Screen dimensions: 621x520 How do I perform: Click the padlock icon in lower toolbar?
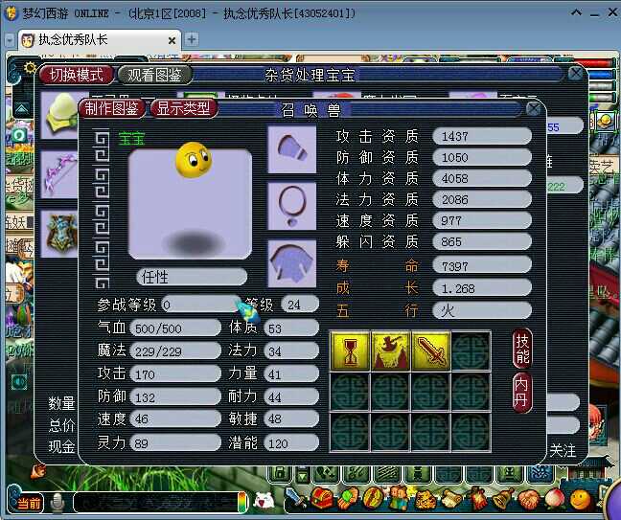click(280, 473)
